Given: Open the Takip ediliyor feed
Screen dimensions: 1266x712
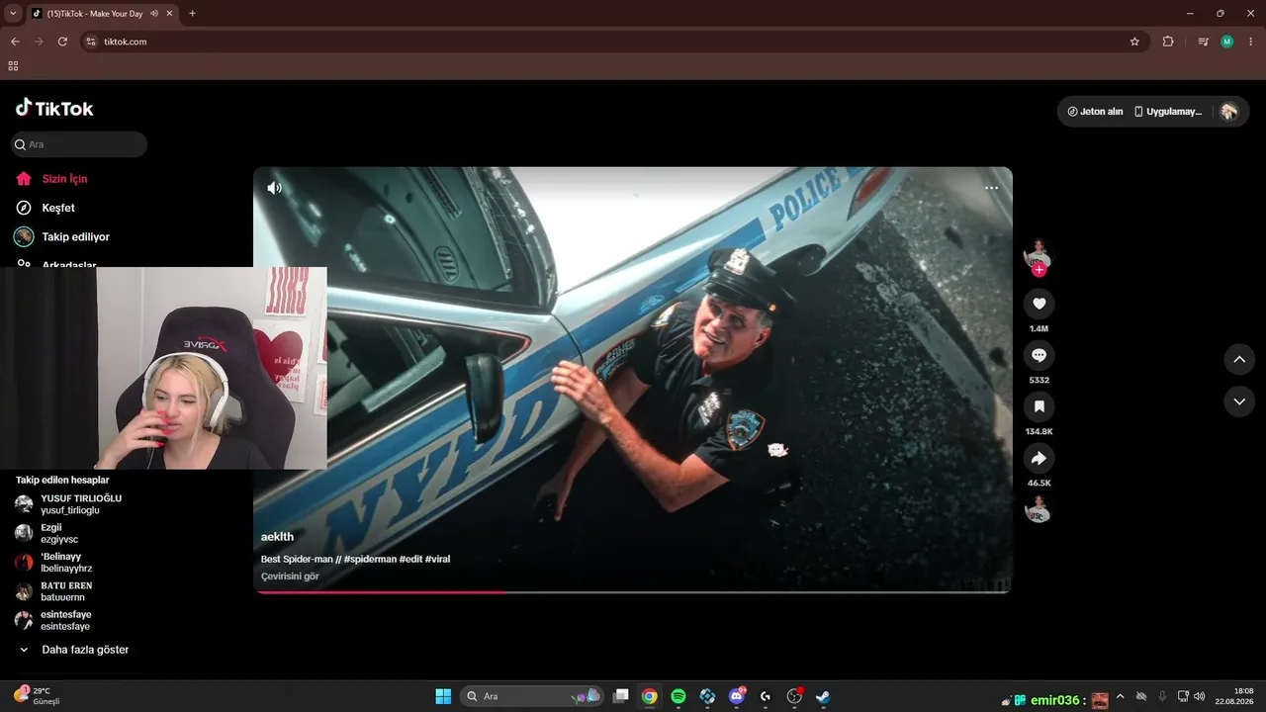Looking at the screenshot, I should [75, 237].
